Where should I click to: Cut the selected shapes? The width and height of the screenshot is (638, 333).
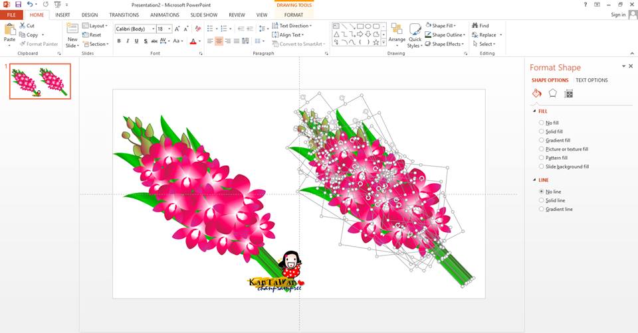[x=27, y=26]
